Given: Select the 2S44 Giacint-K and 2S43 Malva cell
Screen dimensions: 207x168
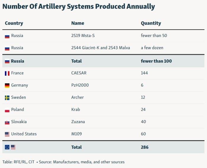Looking at the screenshot, I should click(101, 48).
